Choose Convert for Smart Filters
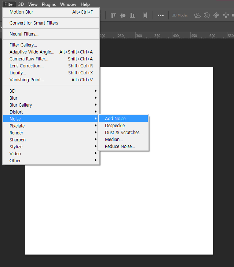 point(51,23)
